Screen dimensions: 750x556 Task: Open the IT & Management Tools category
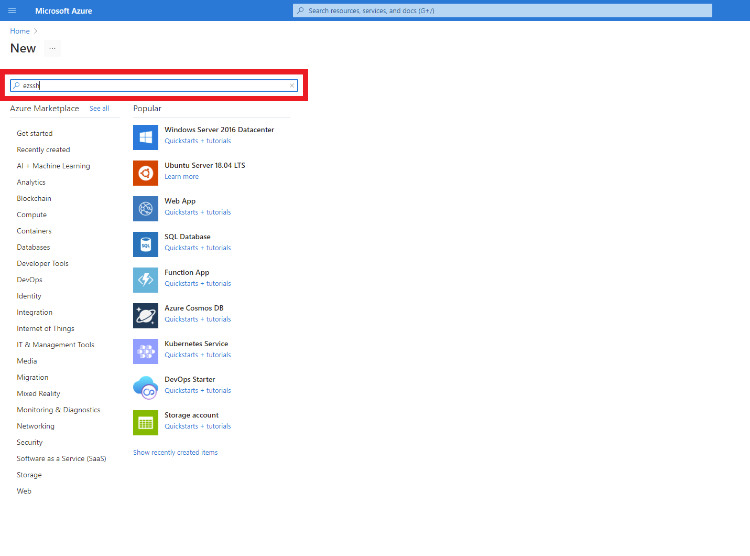(x=56, y=345)
